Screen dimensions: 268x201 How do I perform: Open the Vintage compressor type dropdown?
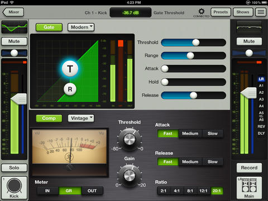[81, 118]
